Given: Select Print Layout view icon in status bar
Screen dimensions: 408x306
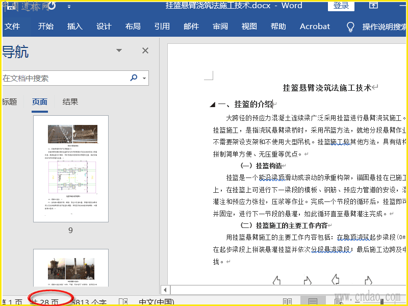Looking at the screenshot, I should point(313,302).
